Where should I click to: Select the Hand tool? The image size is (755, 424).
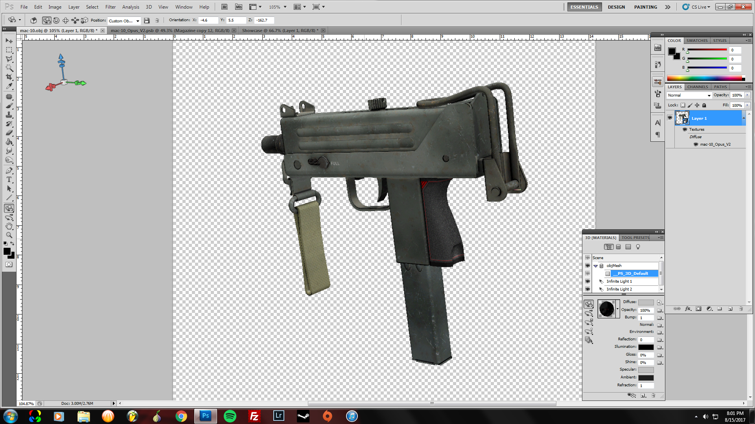(9, 226)
